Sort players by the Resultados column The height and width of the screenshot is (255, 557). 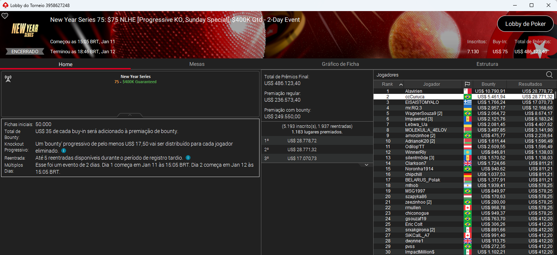click(x=531, y=84)
